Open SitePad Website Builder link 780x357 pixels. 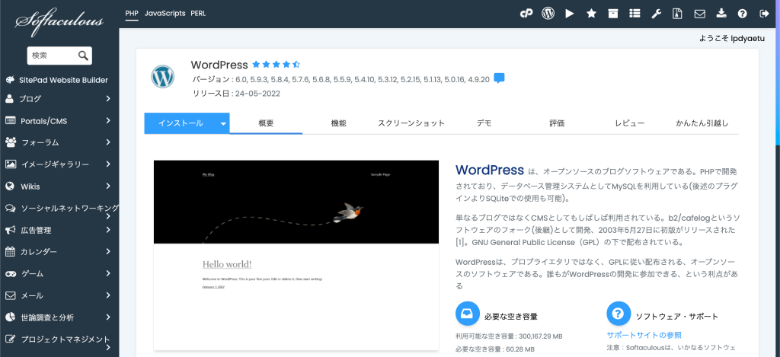point(63,80)
